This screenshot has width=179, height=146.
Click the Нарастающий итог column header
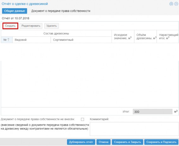(168, 37)
